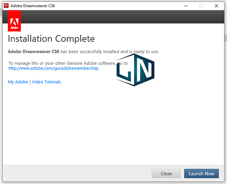
Task: Close window with title bar X
Action: point(216,6)
